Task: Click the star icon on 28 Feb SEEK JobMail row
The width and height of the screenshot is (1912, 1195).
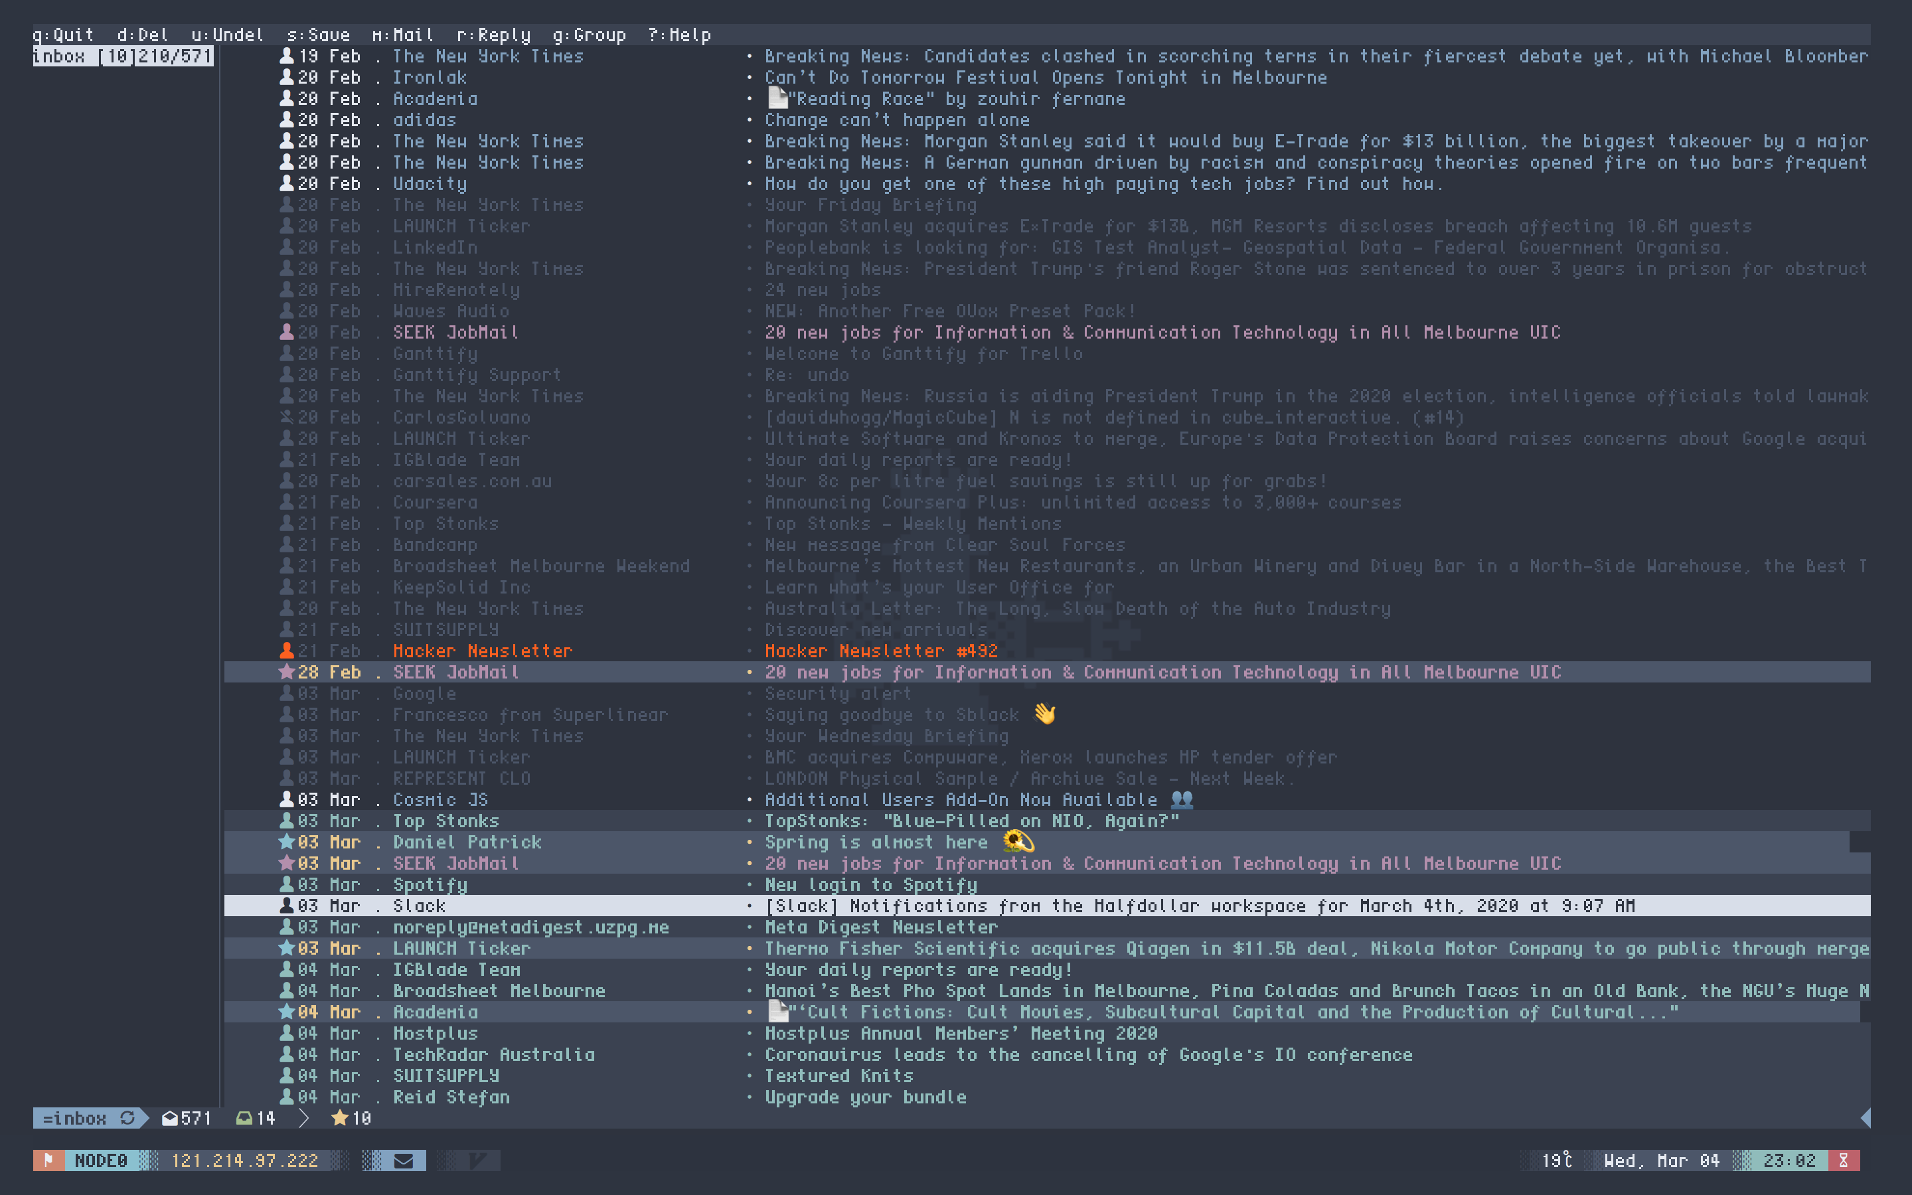Action: coord(287,672)
